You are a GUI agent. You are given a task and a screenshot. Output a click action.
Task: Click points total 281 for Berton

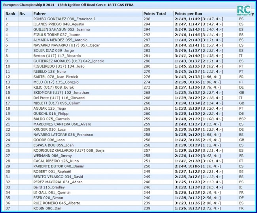[147, 56]
